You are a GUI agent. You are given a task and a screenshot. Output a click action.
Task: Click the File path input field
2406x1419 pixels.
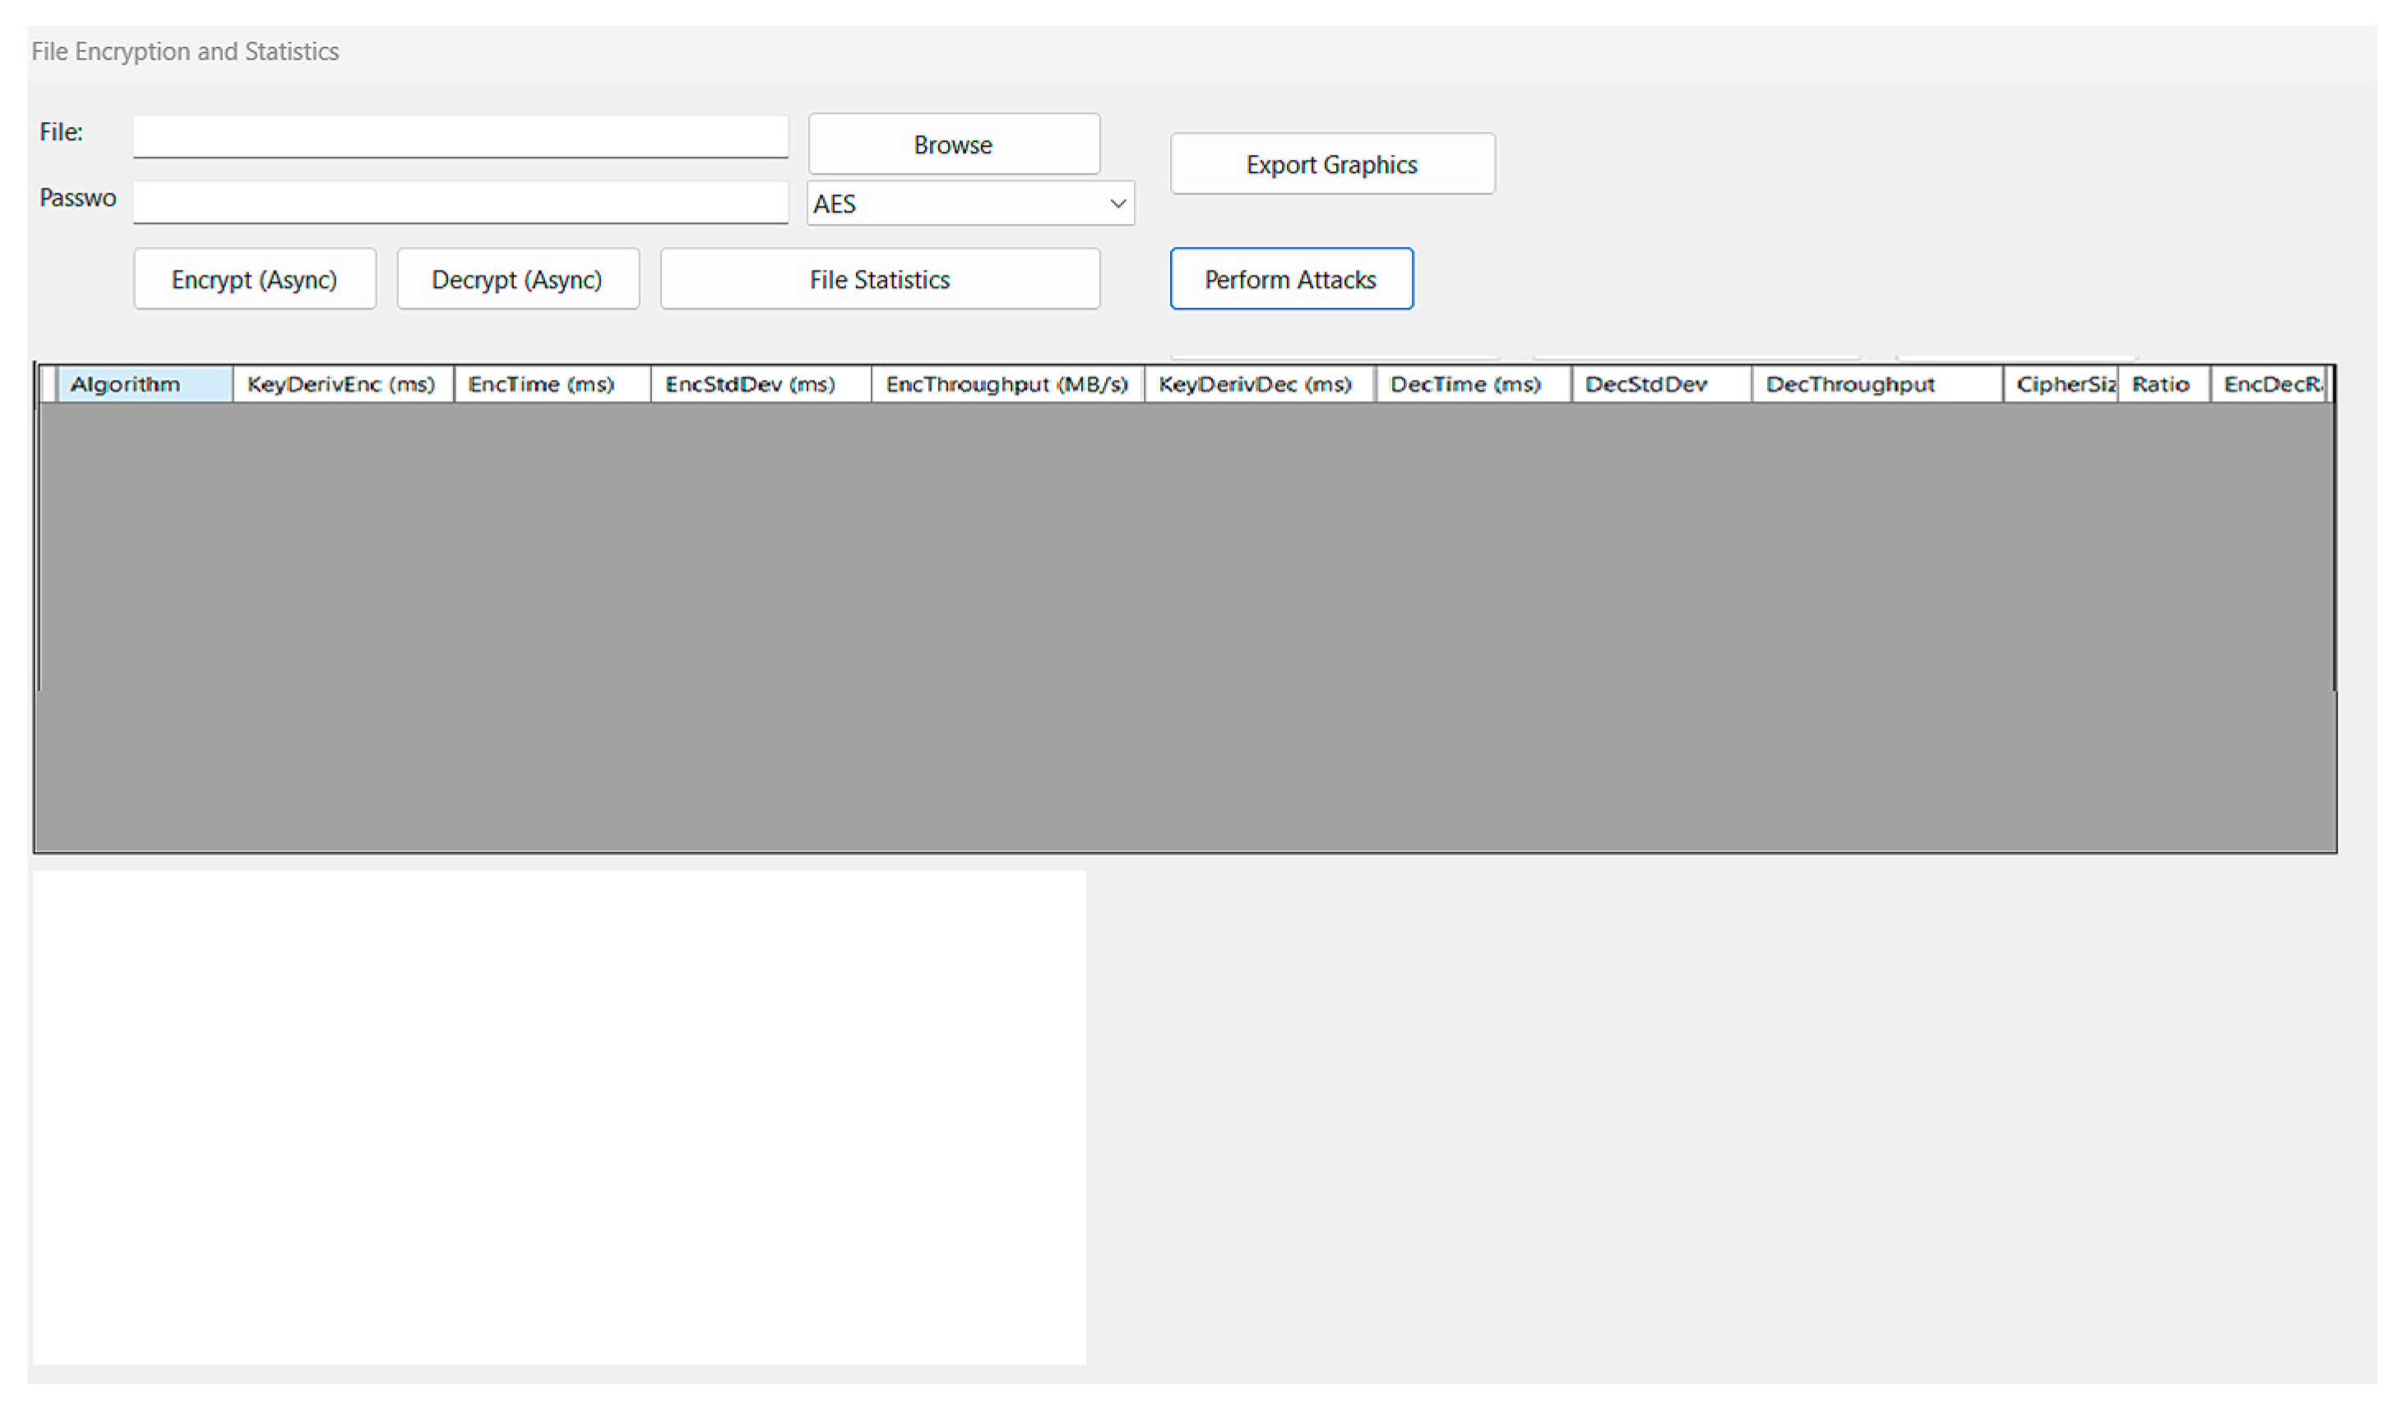coord(460,136)
